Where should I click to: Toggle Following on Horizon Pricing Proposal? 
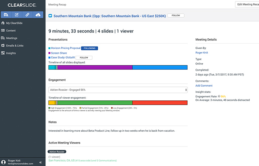click(x=90, y=48)
